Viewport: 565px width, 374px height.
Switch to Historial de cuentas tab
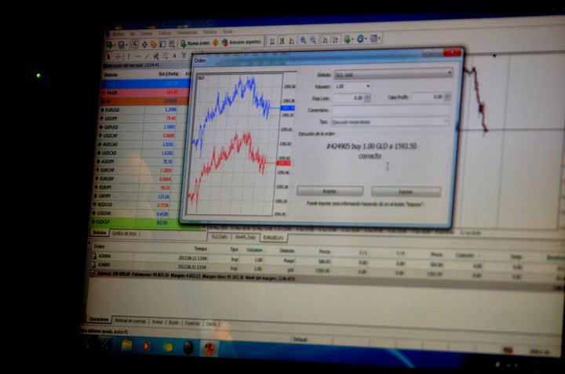pos(129,321)
